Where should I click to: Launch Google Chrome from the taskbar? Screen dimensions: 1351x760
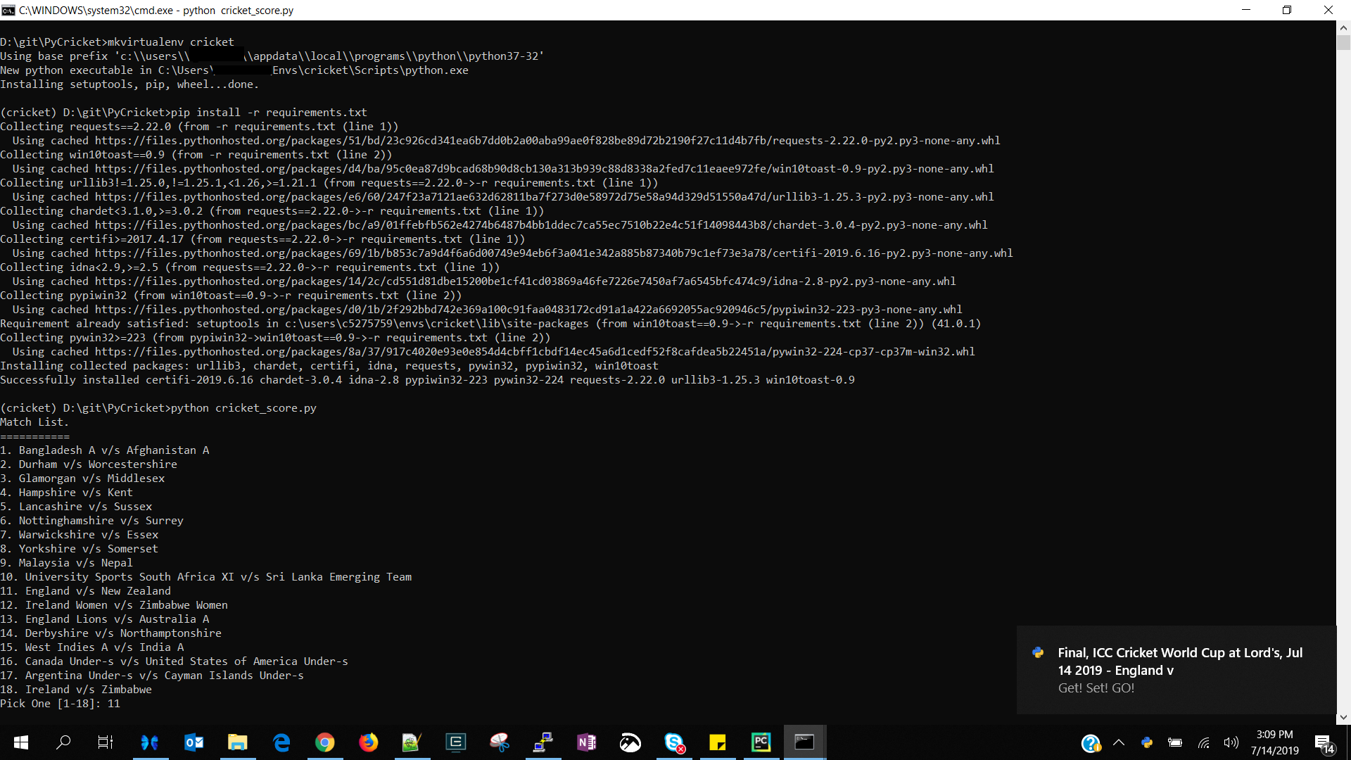[324, 742]
